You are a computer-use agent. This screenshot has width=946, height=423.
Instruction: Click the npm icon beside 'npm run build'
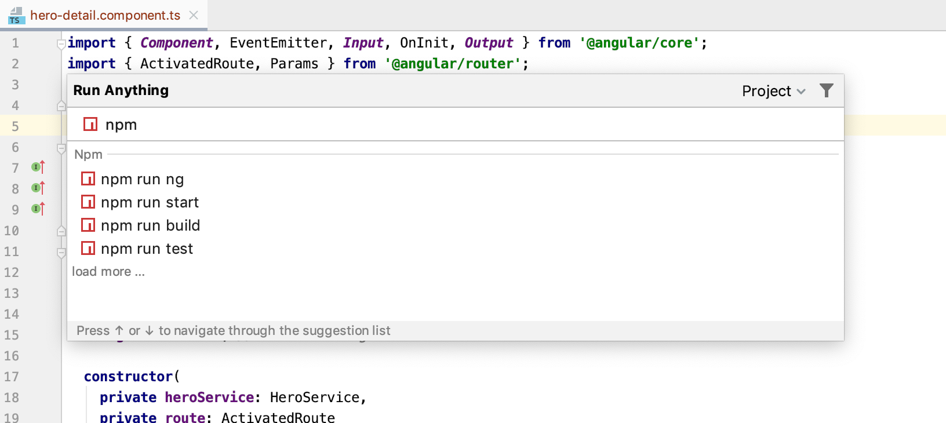pyautogui.click(x=88, y=225)
